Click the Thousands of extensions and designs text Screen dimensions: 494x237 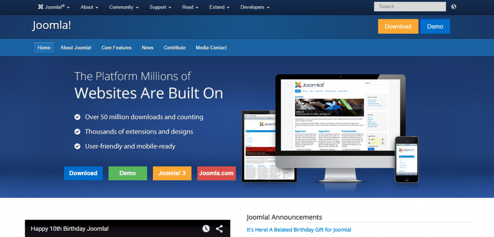coord(139,132)
